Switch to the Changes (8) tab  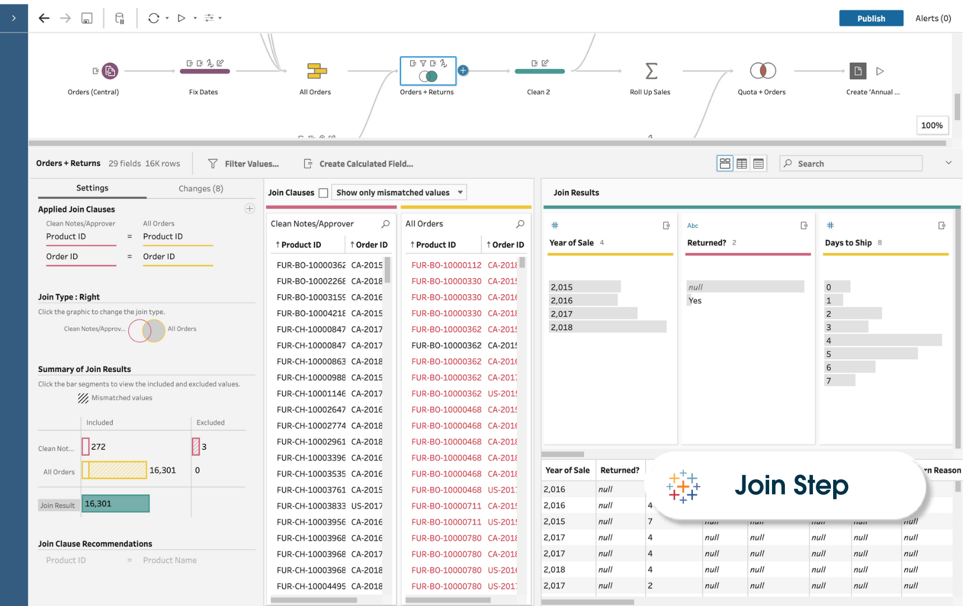pos(200,188)
